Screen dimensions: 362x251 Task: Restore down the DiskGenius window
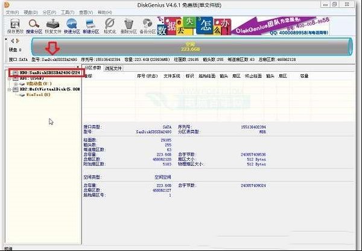pyautogui.click(x=334, y=5)
